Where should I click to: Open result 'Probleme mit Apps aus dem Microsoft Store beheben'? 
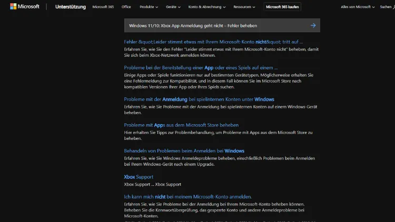[181, 125]
